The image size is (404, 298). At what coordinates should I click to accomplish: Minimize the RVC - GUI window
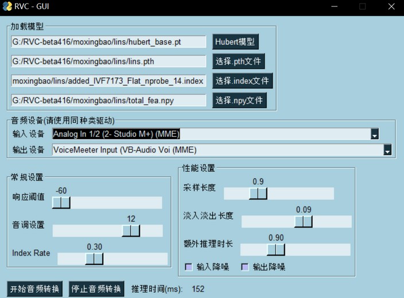[x=335, y=6]
